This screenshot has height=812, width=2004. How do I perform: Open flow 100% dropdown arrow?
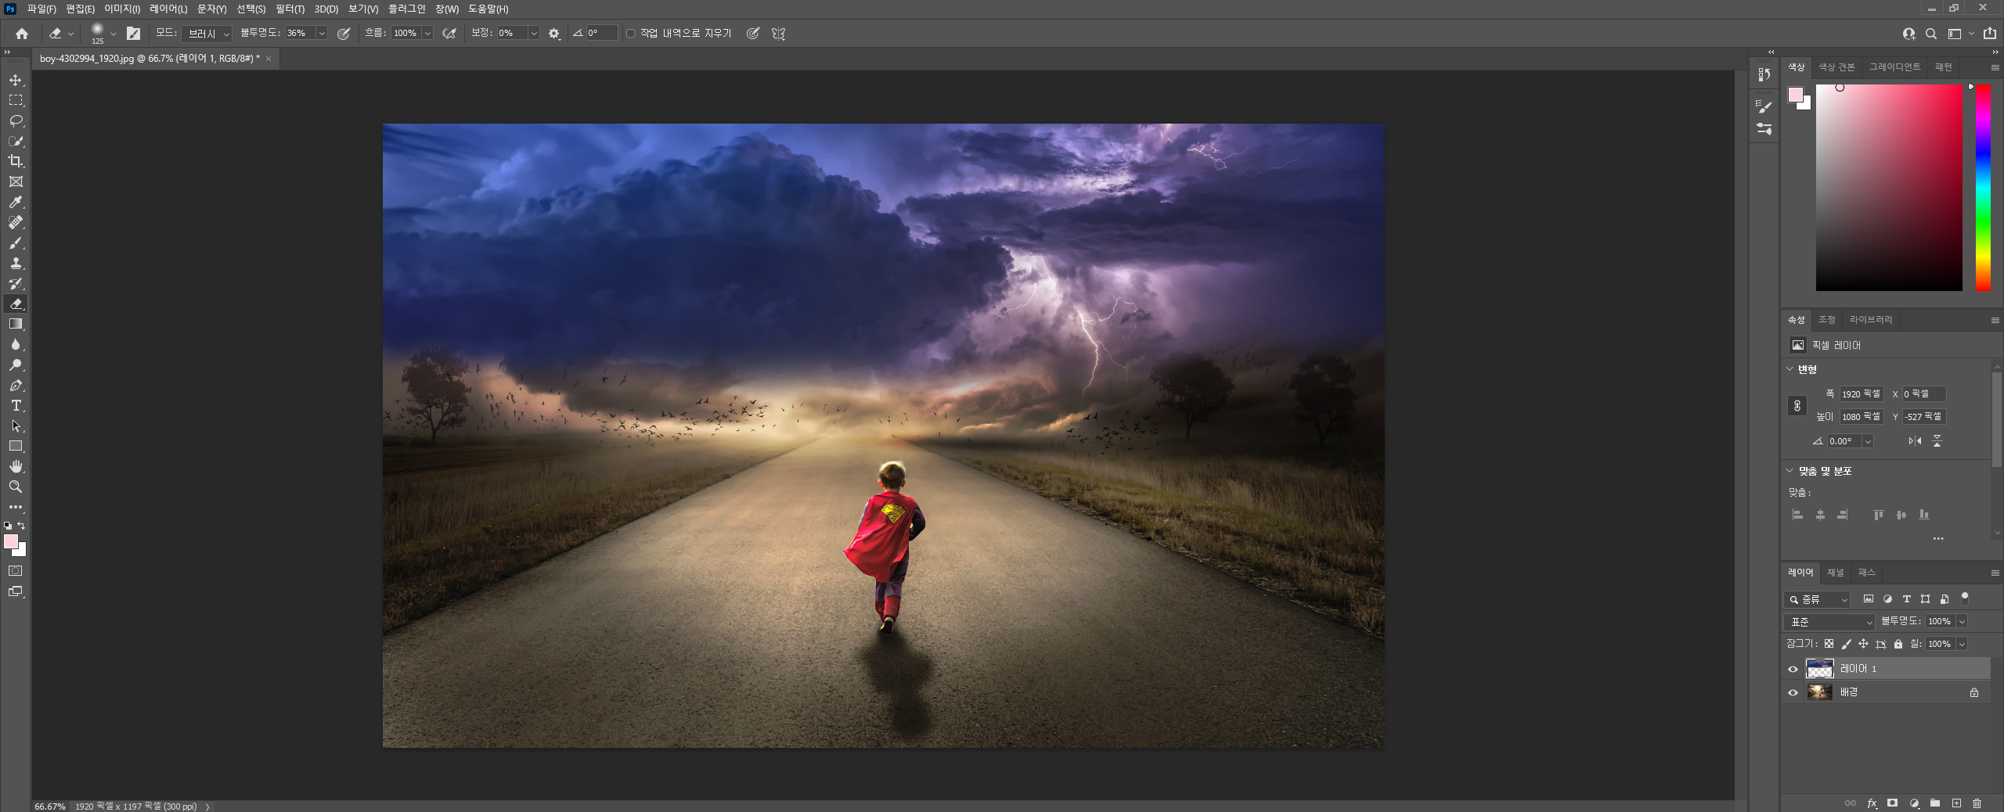pyautogui.click(x=427, y=34)
